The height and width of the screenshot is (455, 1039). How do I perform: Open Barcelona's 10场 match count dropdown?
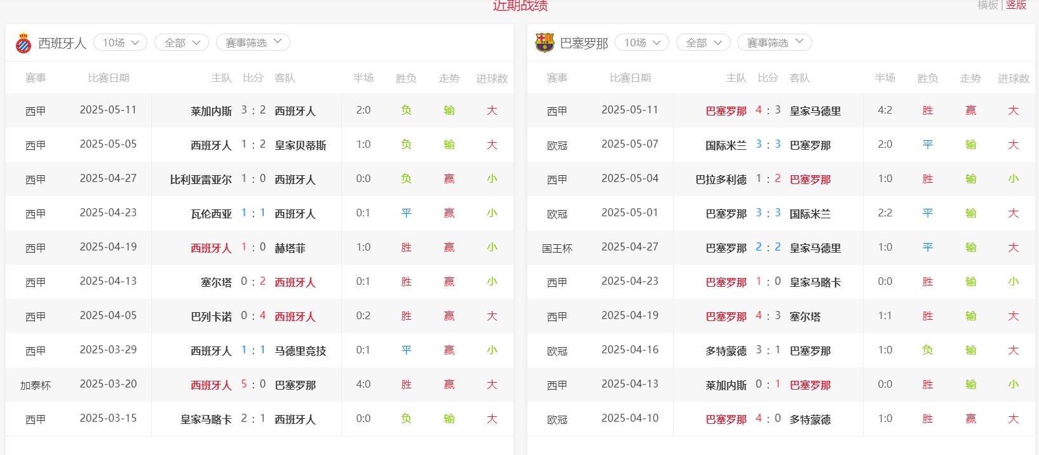642,43
